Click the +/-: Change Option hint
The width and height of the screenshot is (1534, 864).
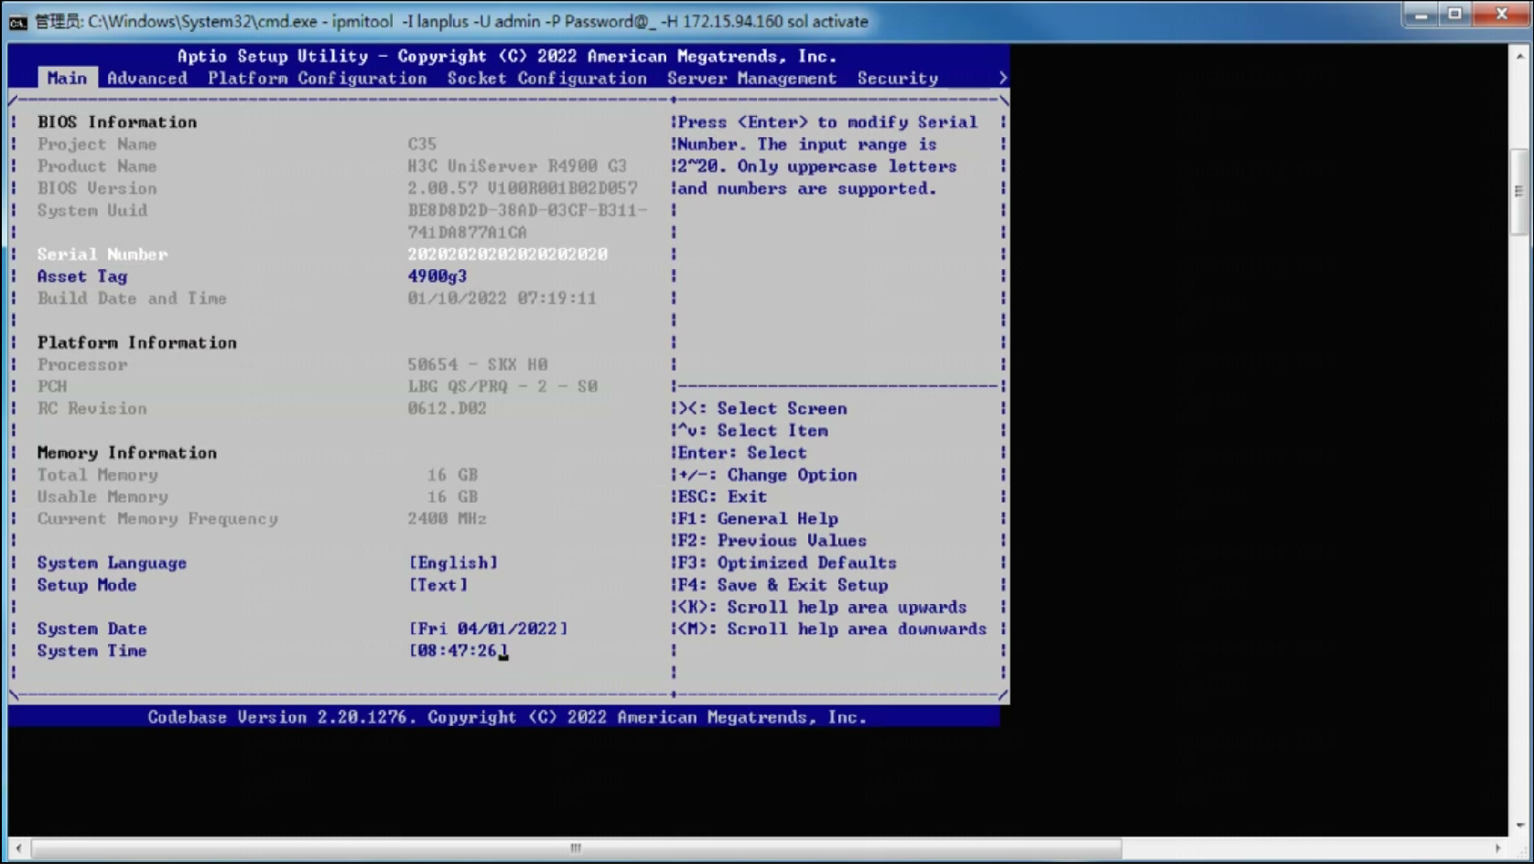click(768, 475)
